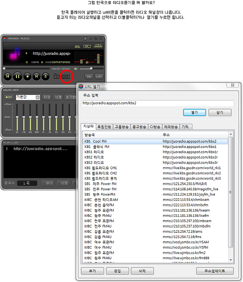Toggle the EQ panel button

coord(89,76)
